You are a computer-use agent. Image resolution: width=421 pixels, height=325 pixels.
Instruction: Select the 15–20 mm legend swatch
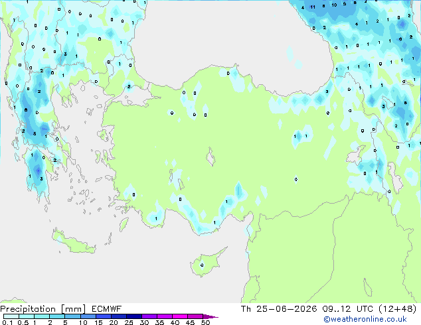104,316
